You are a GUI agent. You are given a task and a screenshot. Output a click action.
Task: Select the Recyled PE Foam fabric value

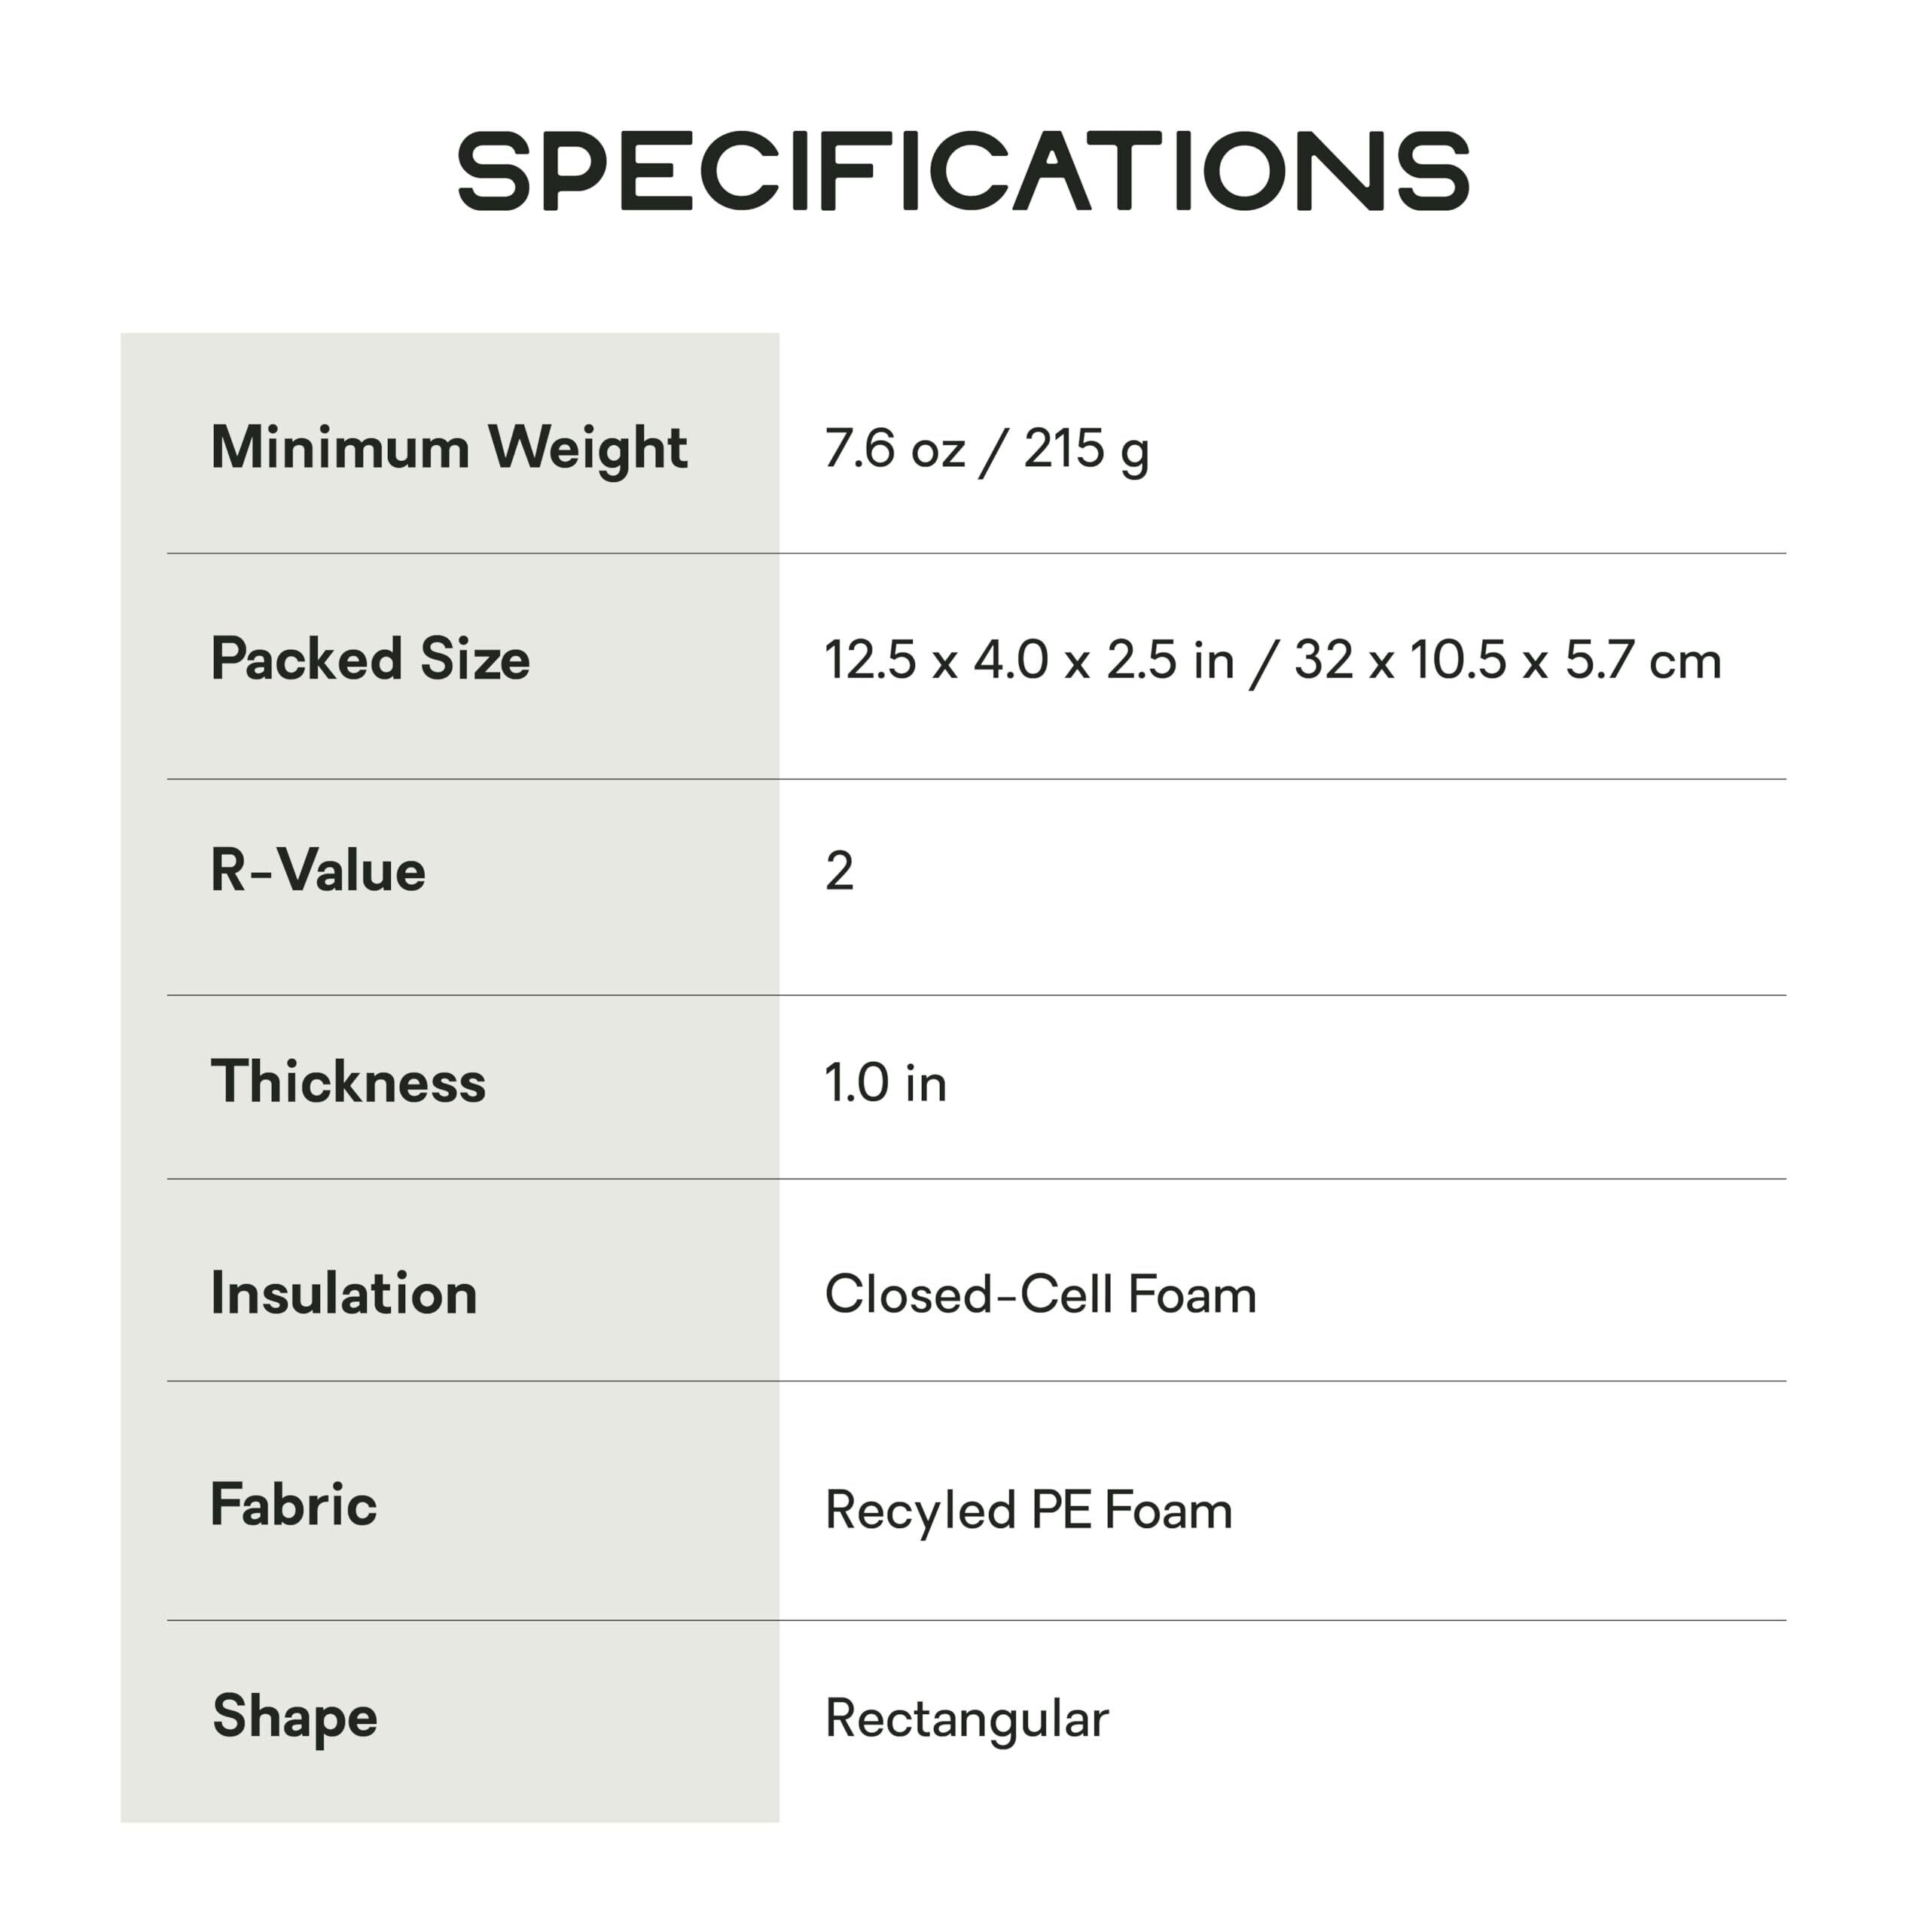[1028, 1510]
